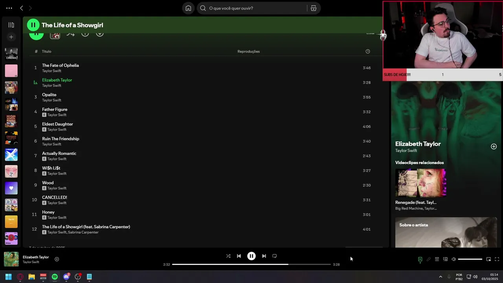
Task: Adjust the volume slider
Action: coord(470,259)
